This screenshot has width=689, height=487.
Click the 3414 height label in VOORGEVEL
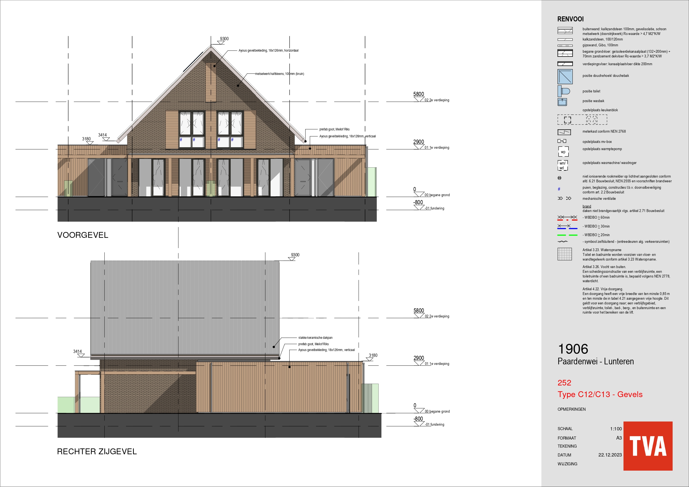[x=102, y=135]
